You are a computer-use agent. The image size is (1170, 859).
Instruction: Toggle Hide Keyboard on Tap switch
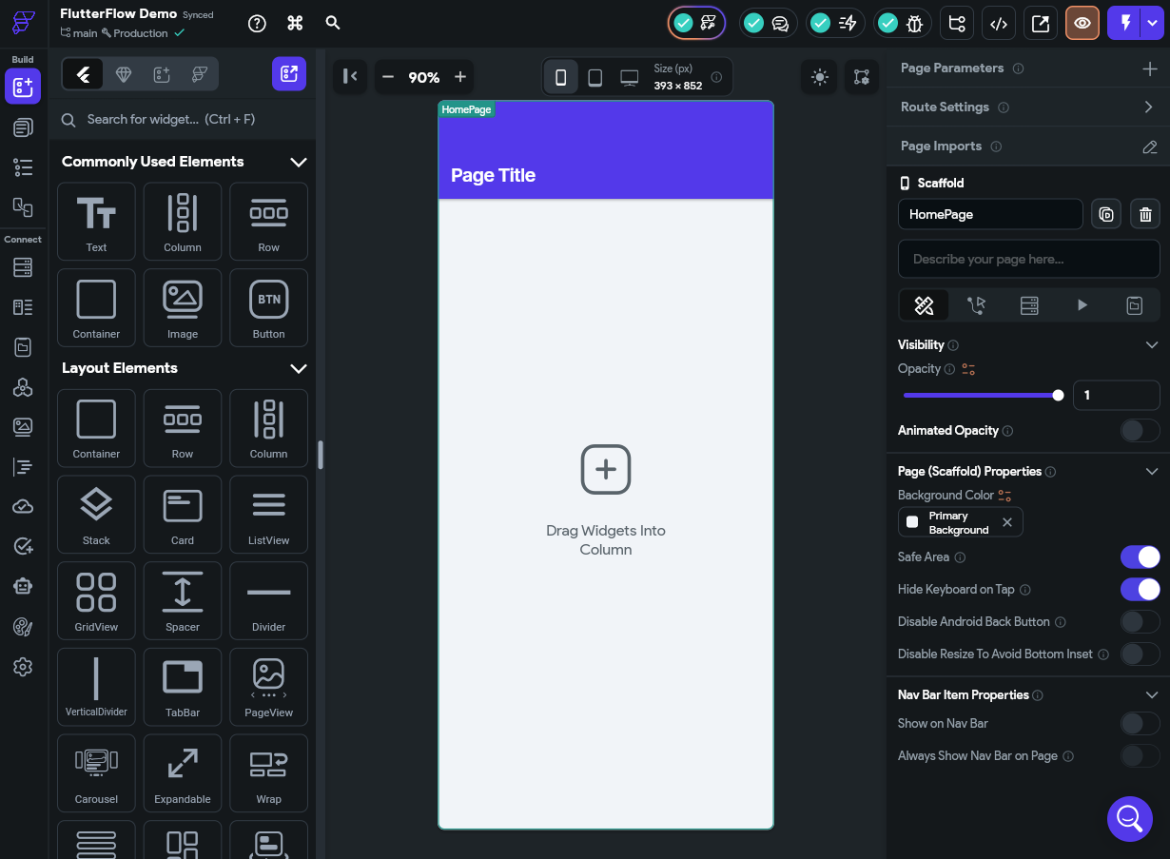1140,590
